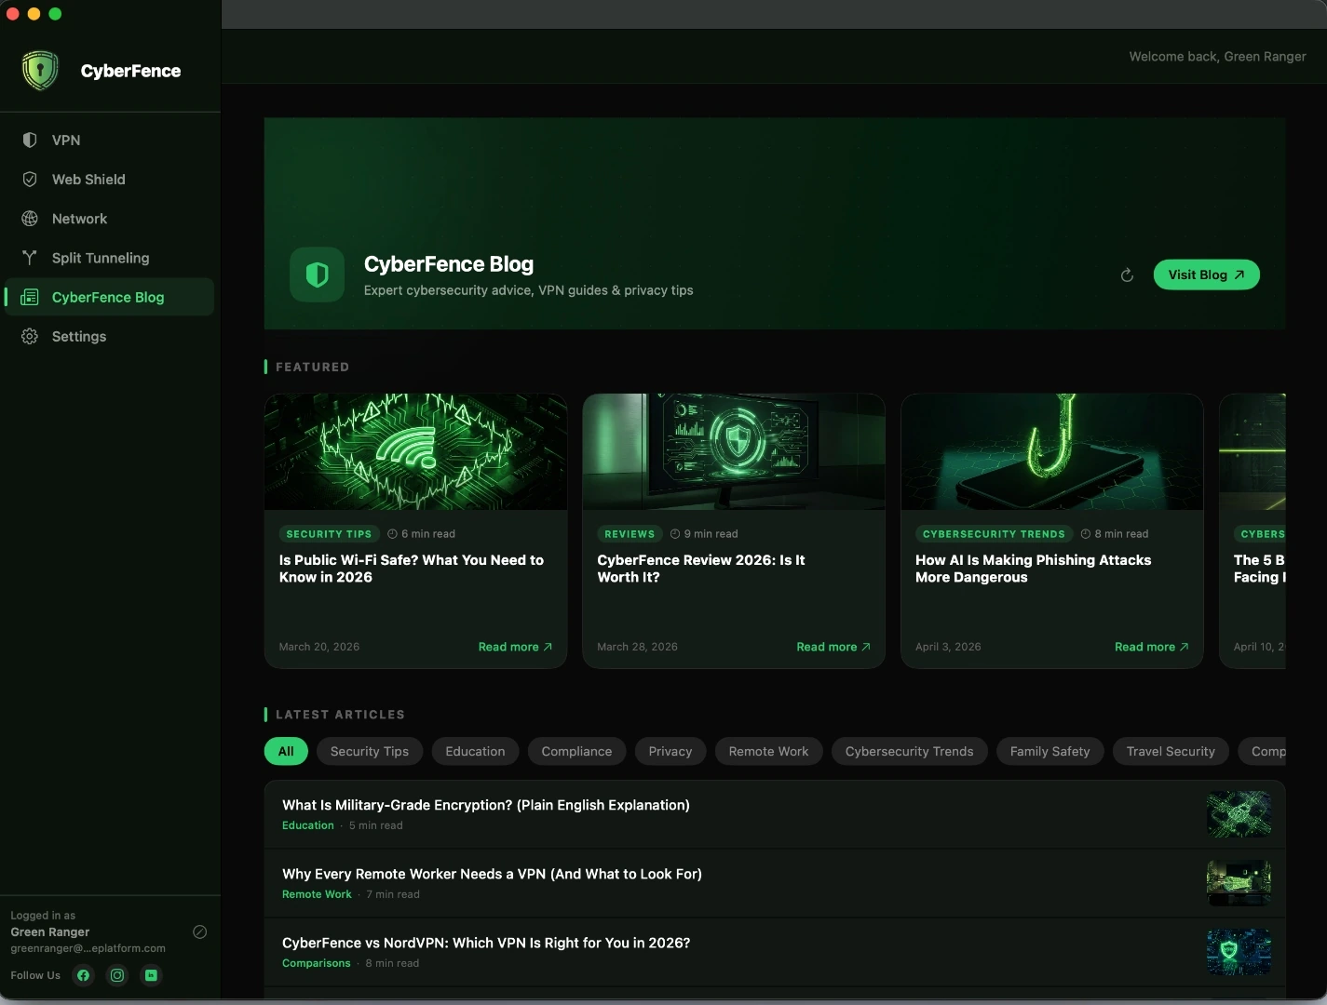Open the CyberFence vs NordVPN thumbnail
Image resolution: width=1327 pixels, height=1005 pixels.
pos(1239,952)
